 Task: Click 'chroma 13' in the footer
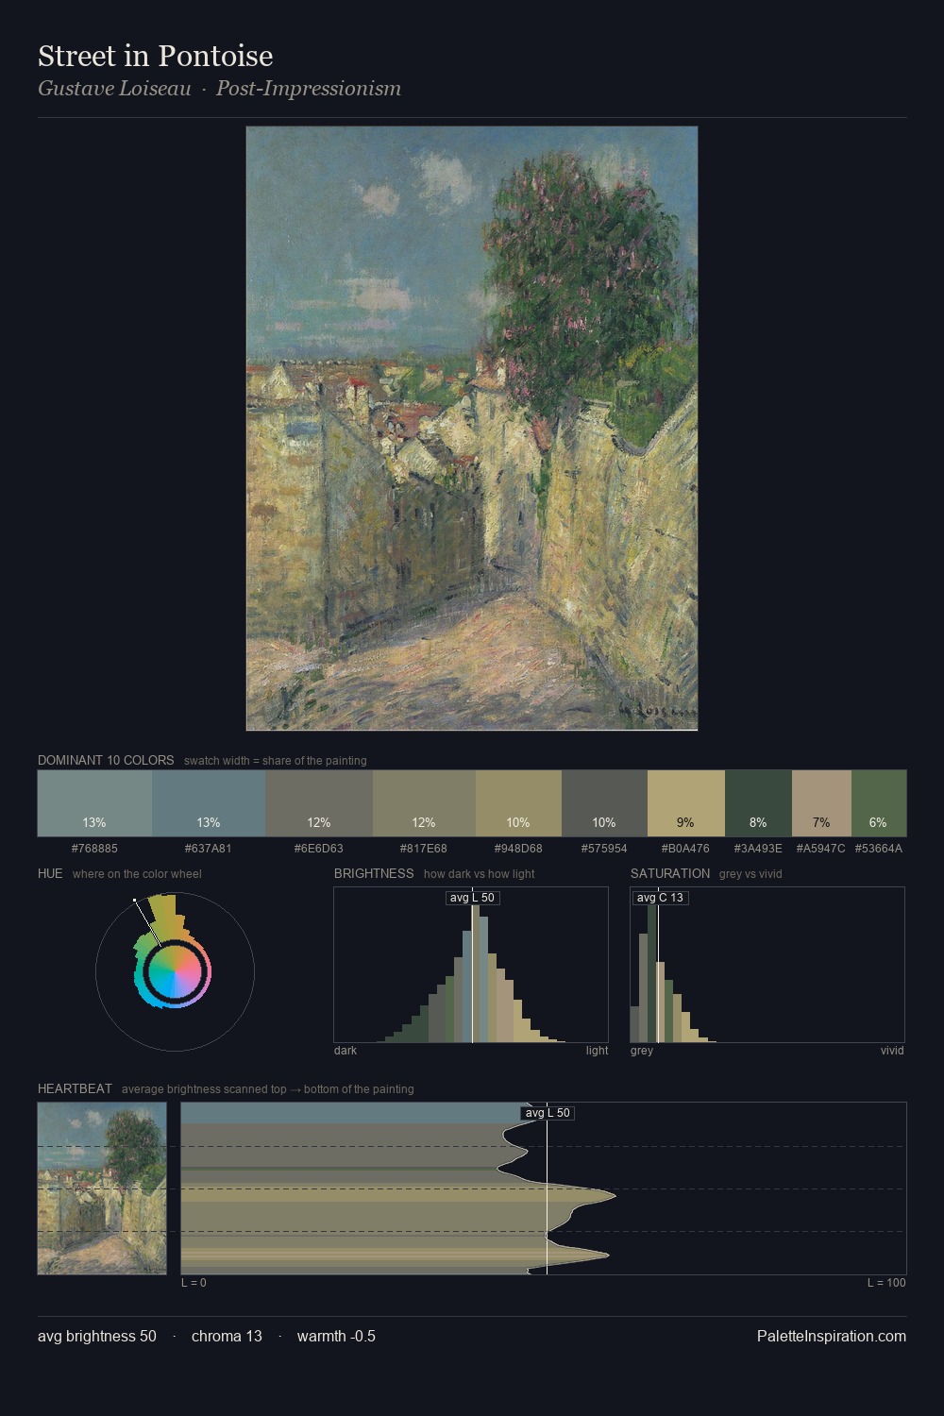(x=227, y=1336)
